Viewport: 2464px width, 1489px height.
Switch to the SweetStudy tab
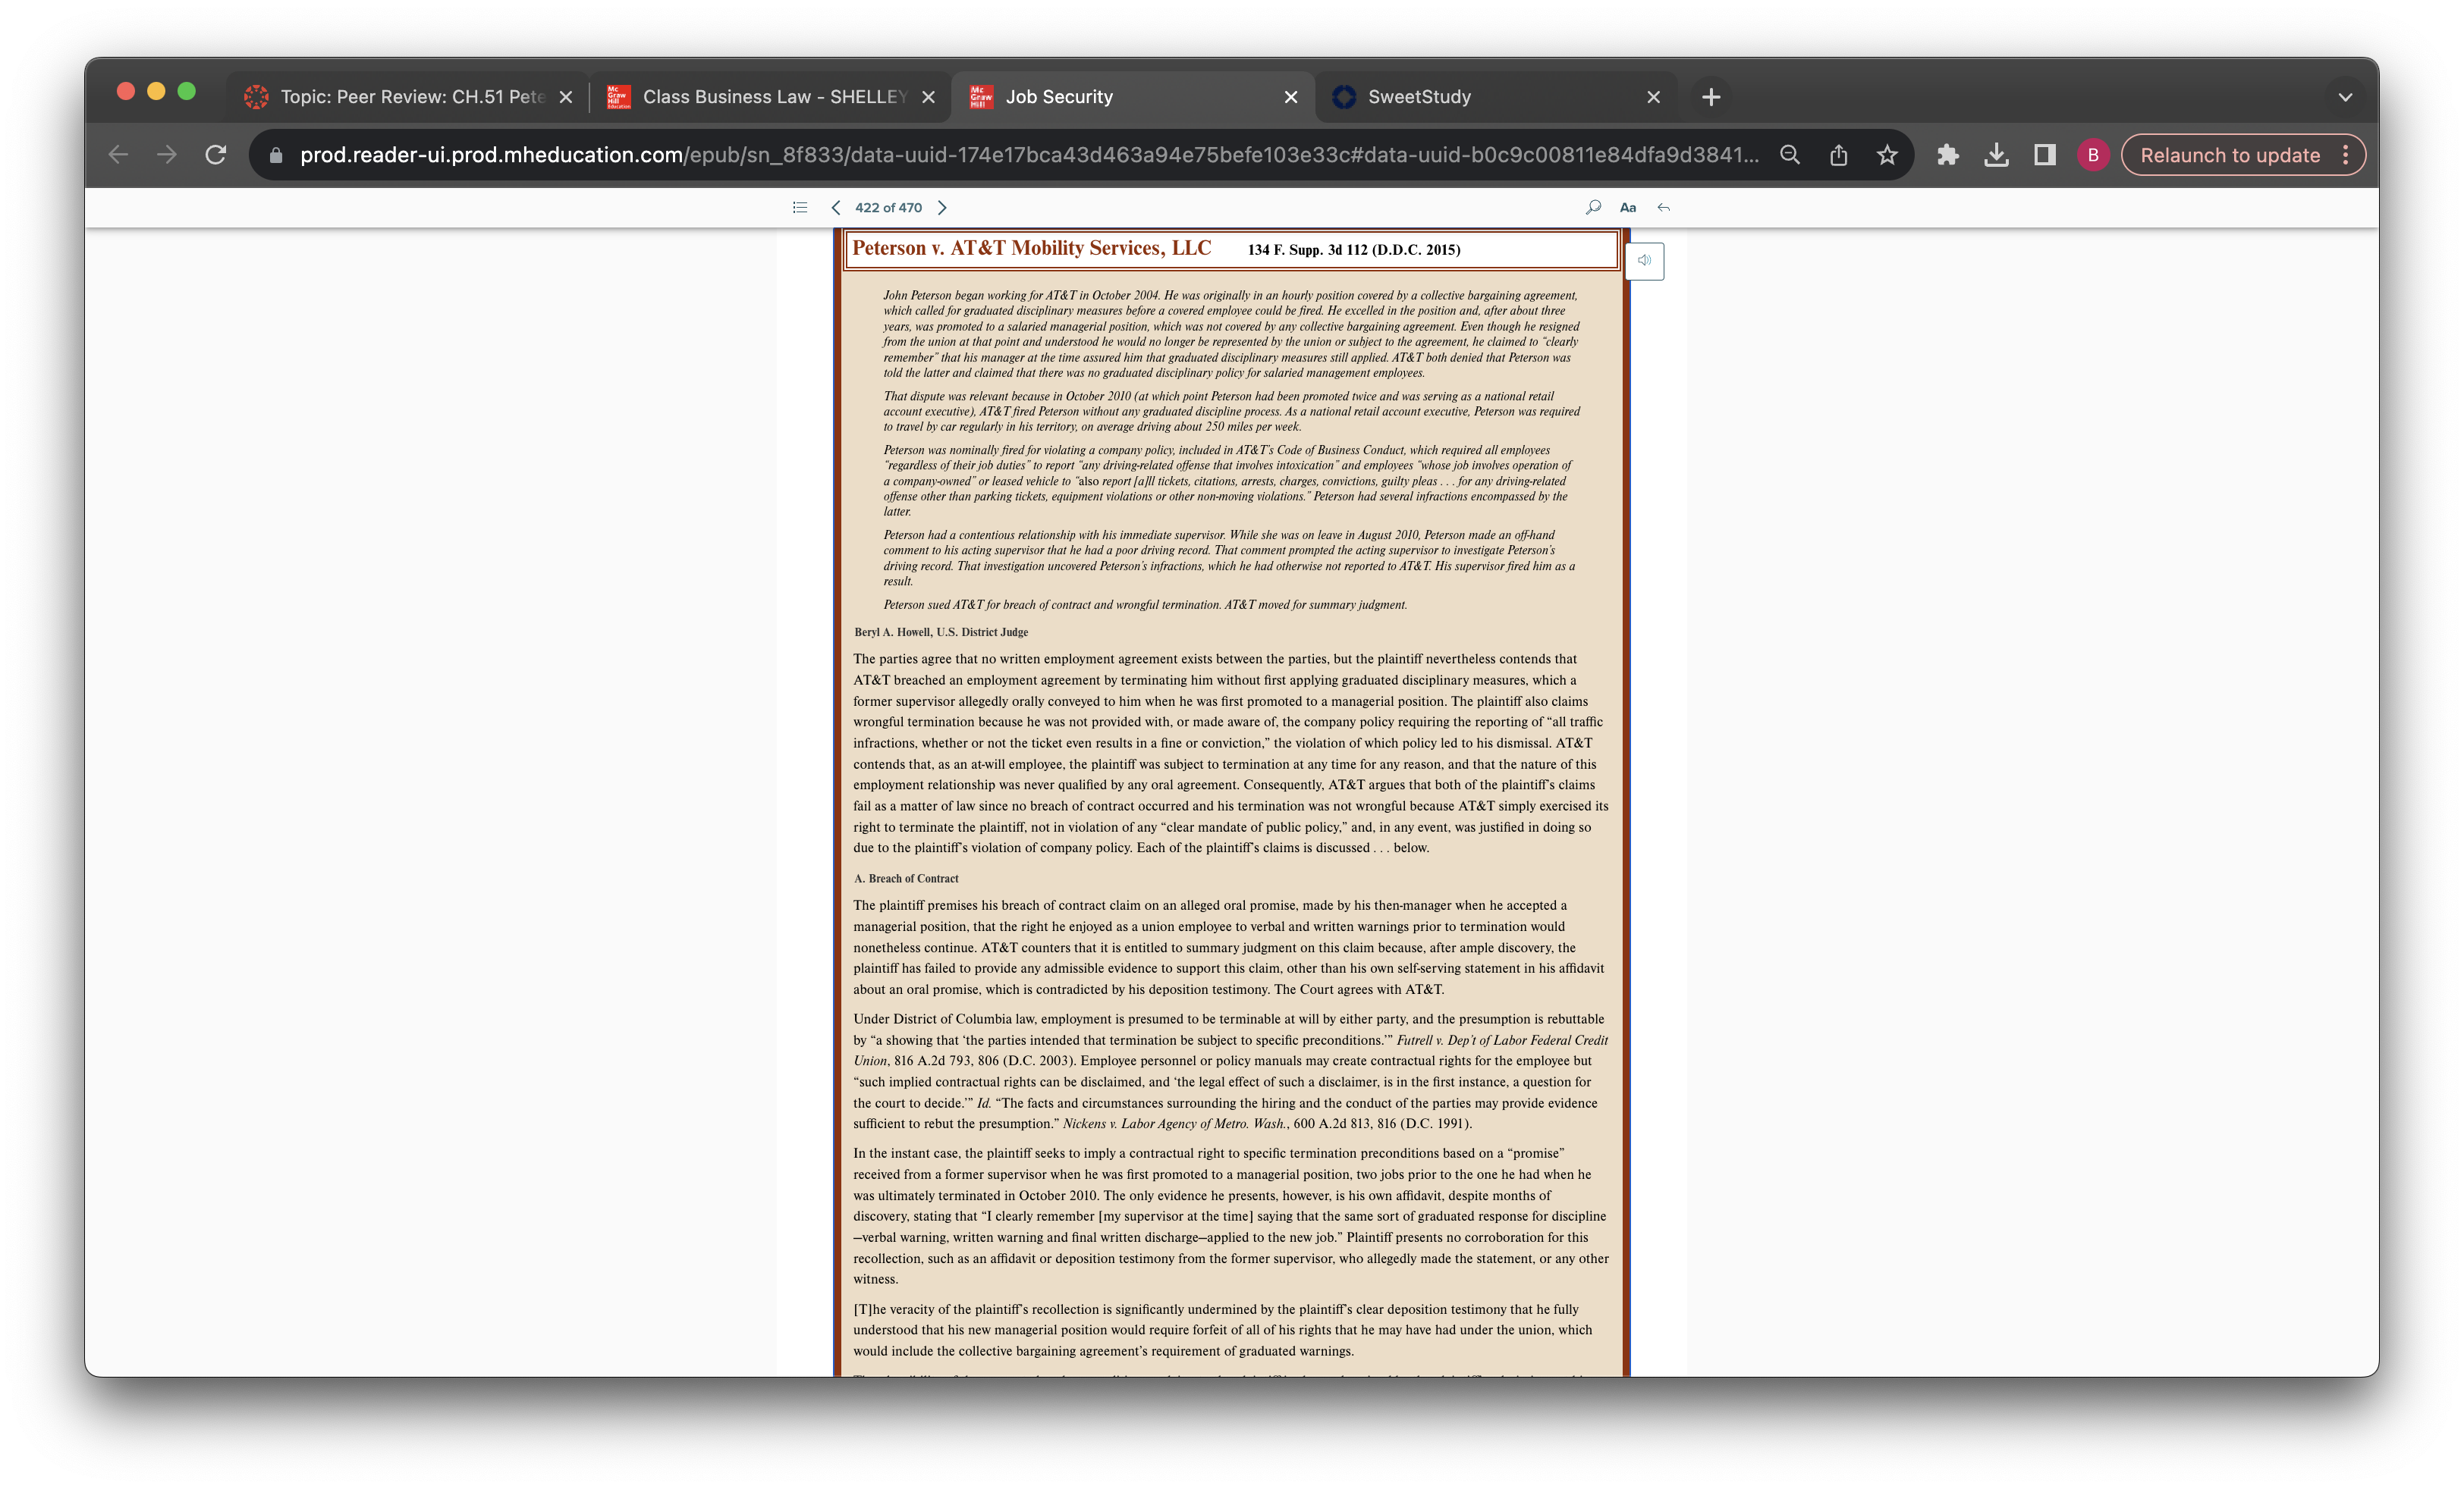point(1495,97)
